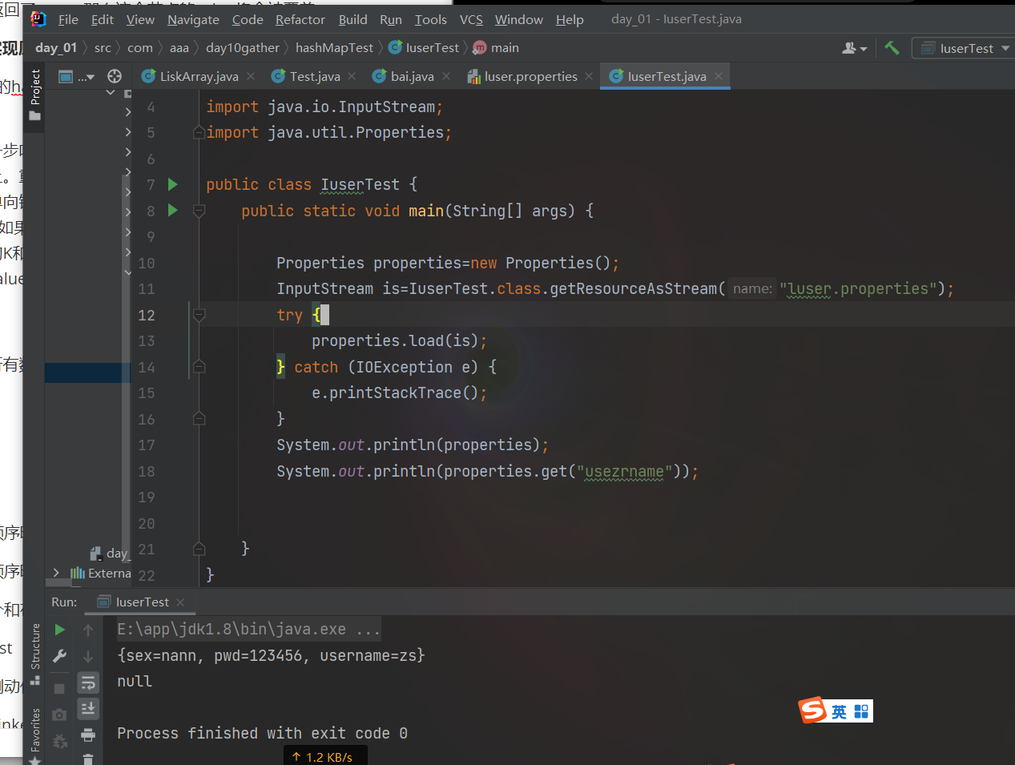Viewport: 1015px width, 765px height.
Task: Switch Sogou language via 英 icon
Action: (839, 711)
